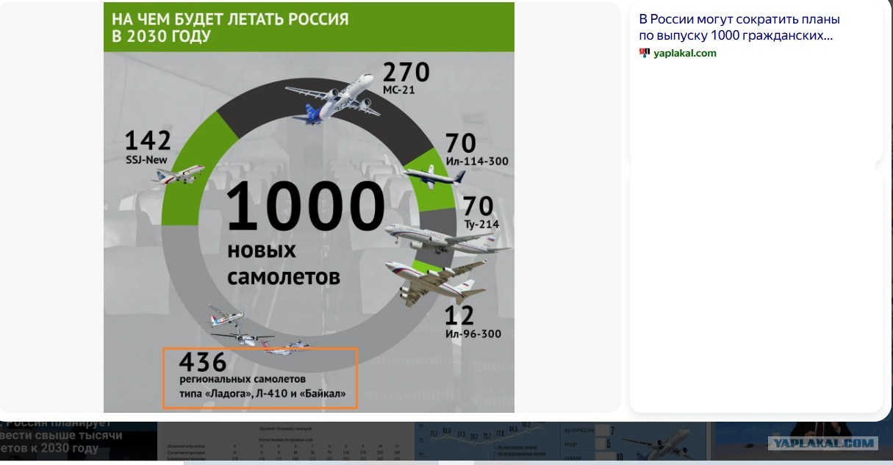Open background thumbnail "Россия планирует ввести свыше тысячи"
The image size is (893, 465).
coord(78,441)
